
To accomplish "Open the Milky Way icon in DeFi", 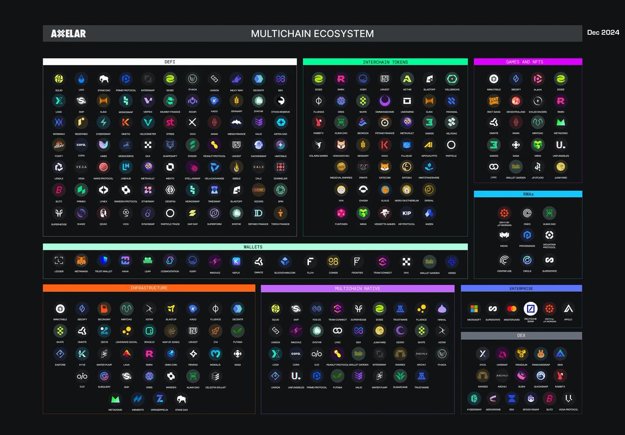I will [236, 79].
